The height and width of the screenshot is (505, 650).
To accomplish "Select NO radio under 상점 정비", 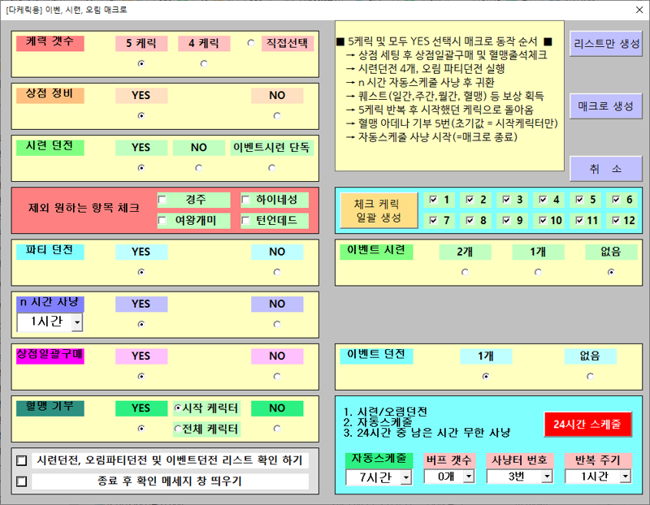I will pyautogui.click(x=277, y=115).
